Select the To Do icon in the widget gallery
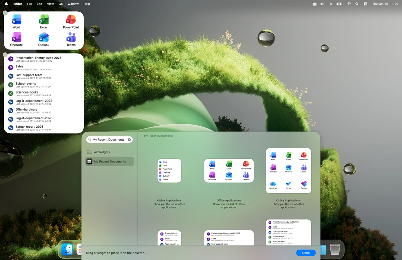Viewport: 402px width, 260px height. (x=288, y=184)
